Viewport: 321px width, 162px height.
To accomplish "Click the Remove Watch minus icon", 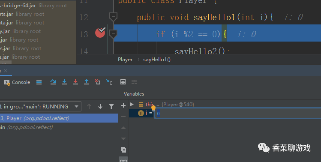I will pos(123,117).
